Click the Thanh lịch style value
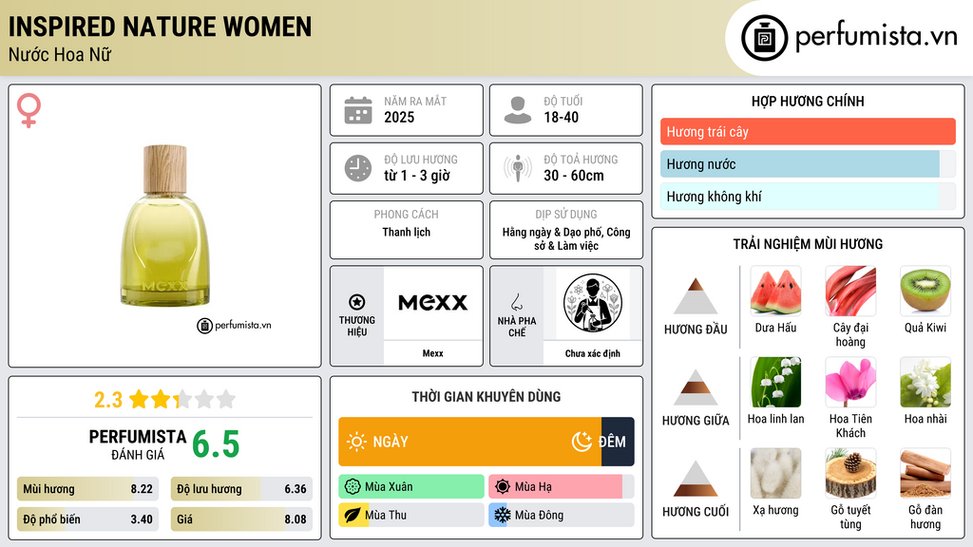973x547 pixels. 406,232
